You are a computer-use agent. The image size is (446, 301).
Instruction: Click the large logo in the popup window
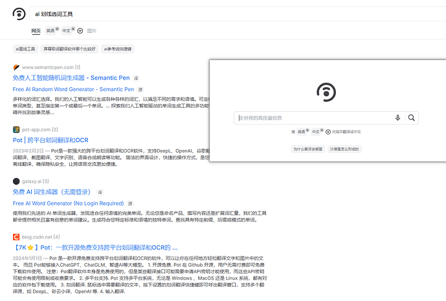pyautogui.click(x=326, y=92)
